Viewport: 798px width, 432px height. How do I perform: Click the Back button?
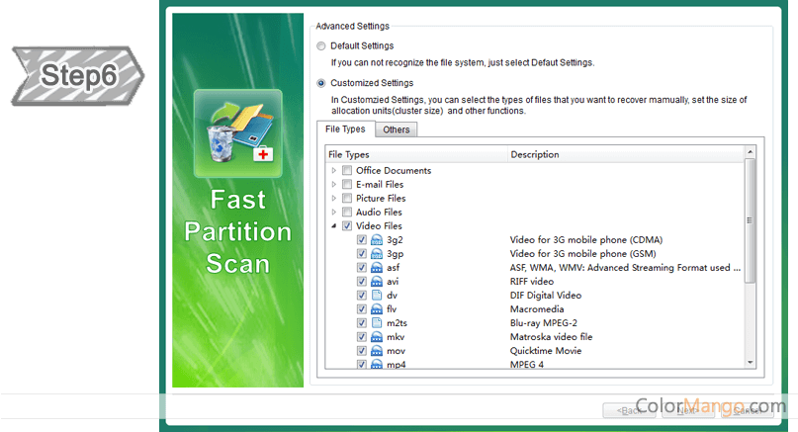pos(629,409)
